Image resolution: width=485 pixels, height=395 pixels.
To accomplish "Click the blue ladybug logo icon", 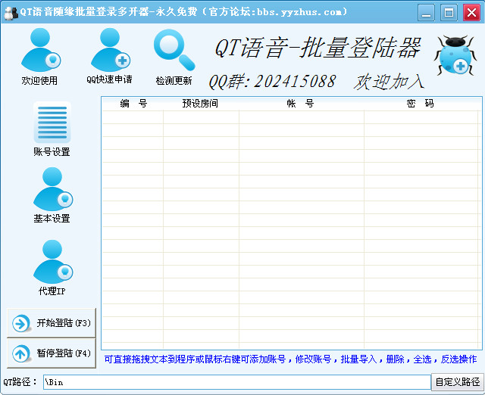I will (x=455, y=57).
